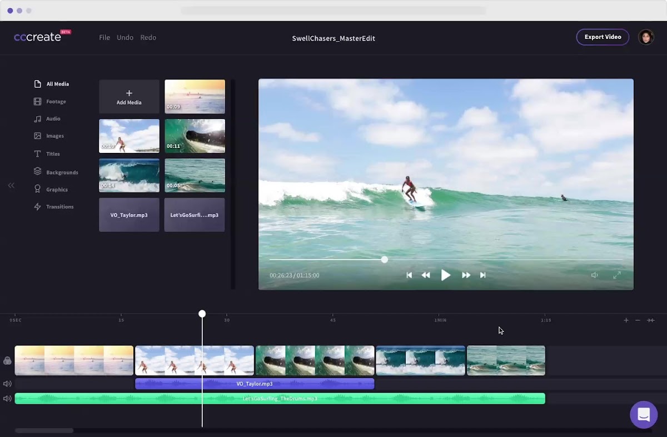Select the 00:11 barrel wave clip thumbnail
The image size is (667, 437).
click(195, 136)
